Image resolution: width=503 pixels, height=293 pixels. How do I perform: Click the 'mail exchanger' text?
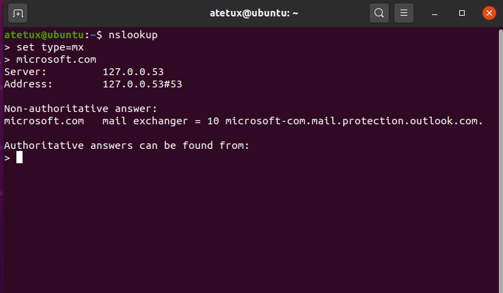pyautogui.click(x=145, y=121)
